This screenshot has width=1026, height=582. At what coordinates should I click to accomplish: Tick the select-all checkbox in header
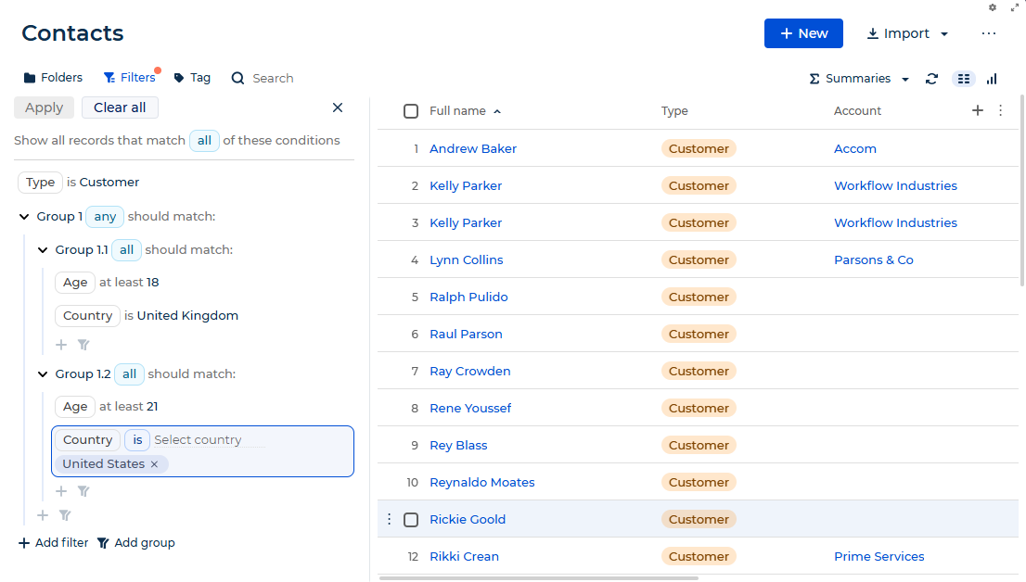point(411,111)
